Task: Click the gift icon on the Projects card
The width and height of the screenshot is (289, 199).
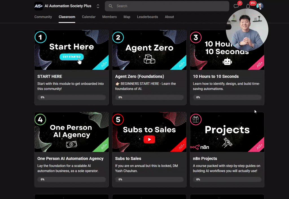Action: click(196, 120)
